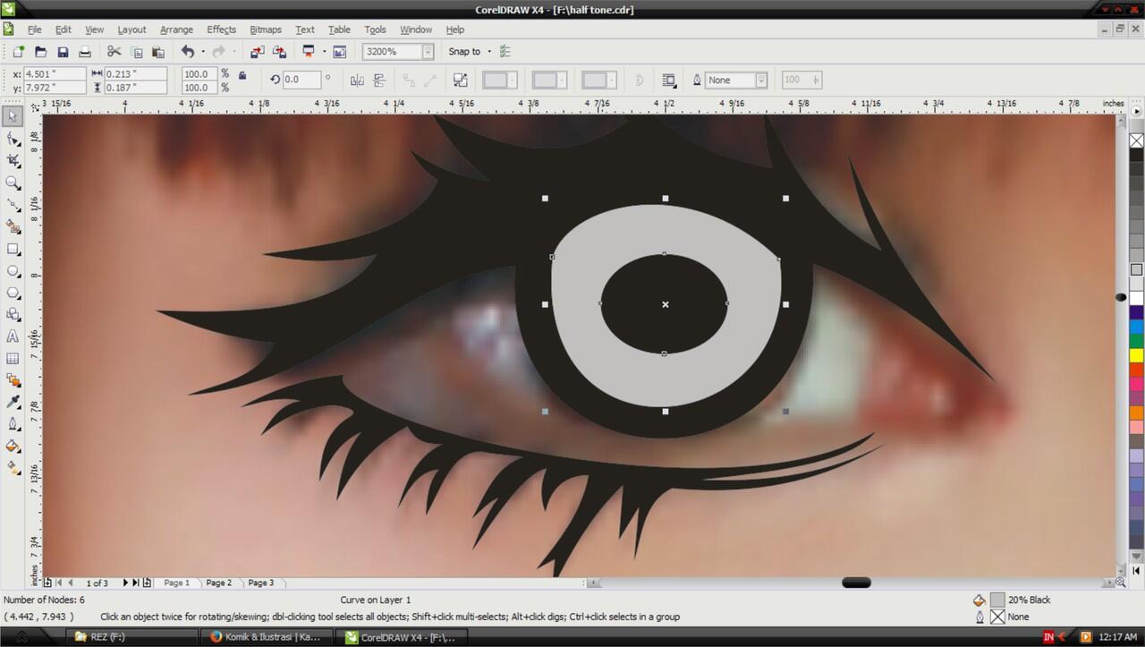The image size is (1145, 647).
Task: Click the Import icon
Action: (258, 52)
